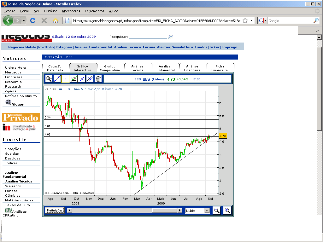Open Fóruns in the top navigation
Viewport: 323px width, 242px height.
click(149, 47)
